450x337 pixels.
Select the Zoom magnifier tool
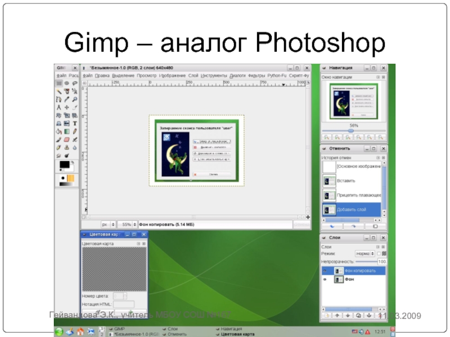click(75, 99)
